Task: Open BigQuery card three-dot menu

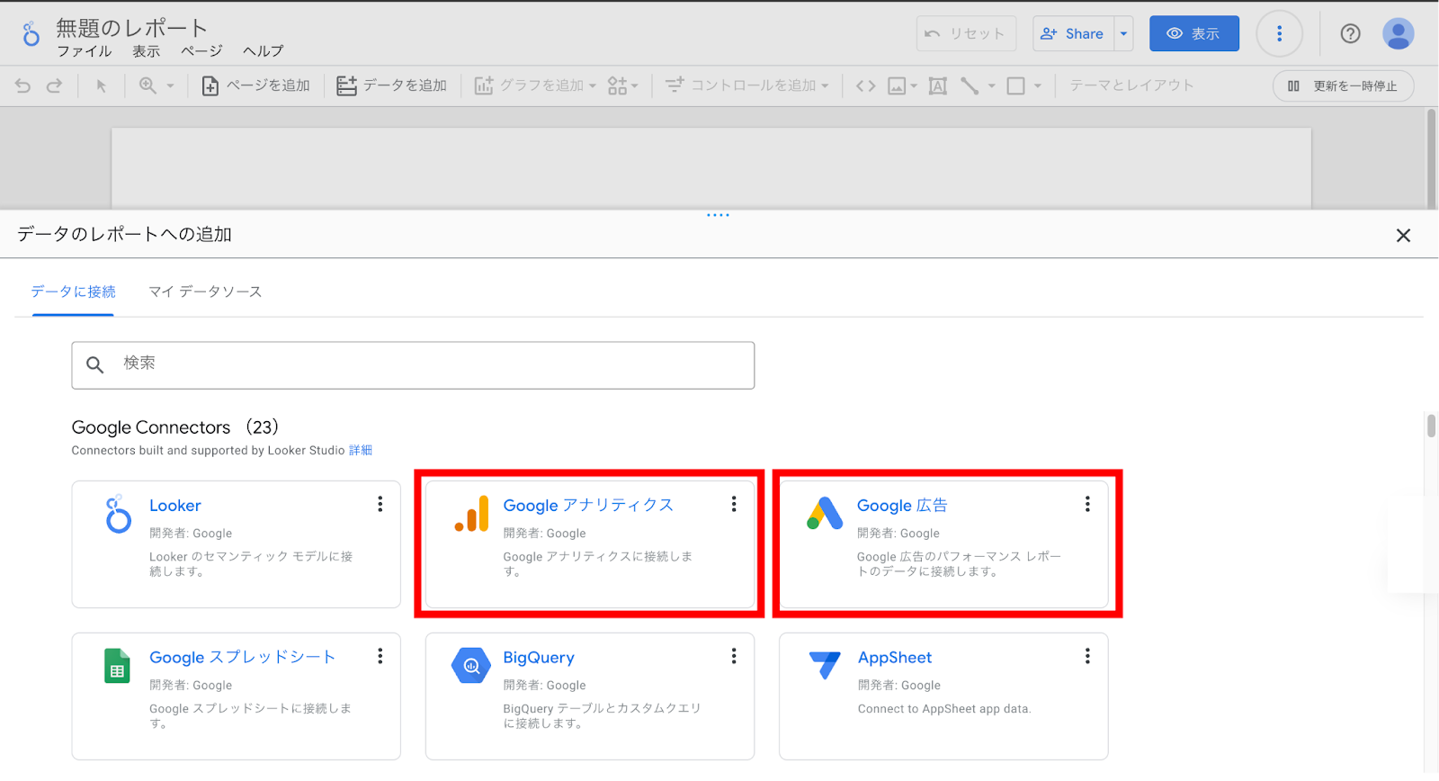Action: [x=734, y=656]
